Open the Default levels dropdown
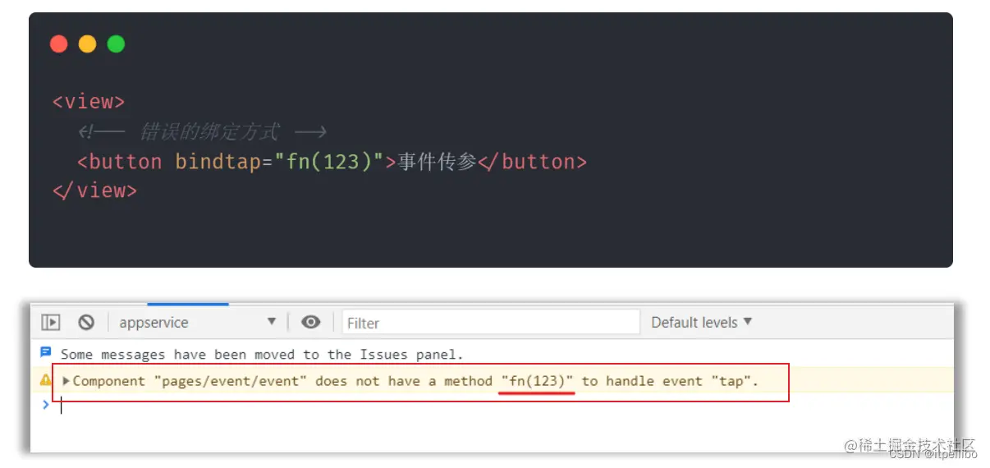This screenshot has width=990, height=468. tap(702, 322)
